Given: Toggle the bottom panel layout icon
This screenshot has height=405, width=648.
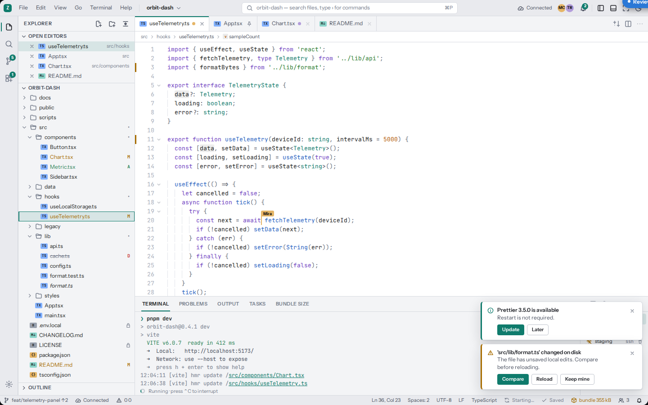Looking at the screenshot, I should coord(613,8).
